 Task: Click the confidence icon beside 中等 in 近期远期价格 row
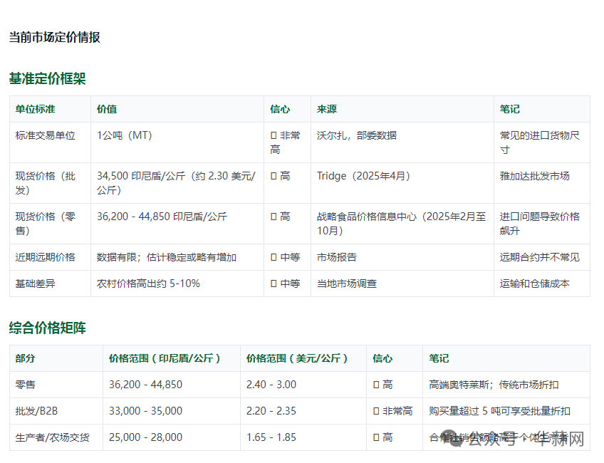(x=273, y=257)
